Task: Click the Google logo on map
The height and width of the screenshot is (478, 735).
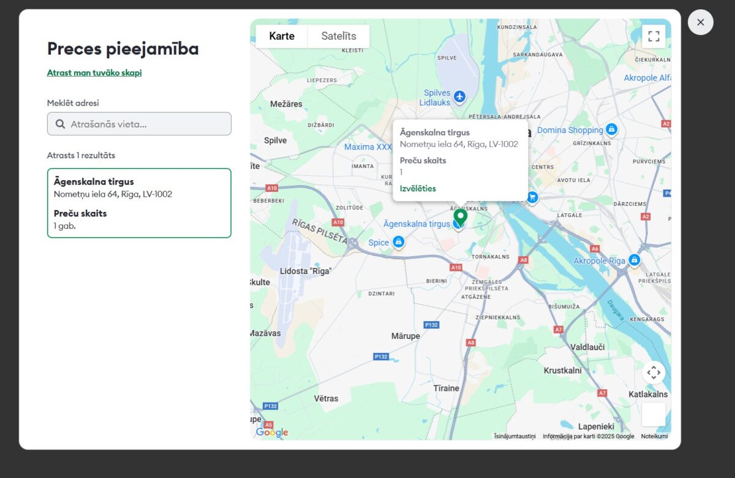Action: coord(272,432)
